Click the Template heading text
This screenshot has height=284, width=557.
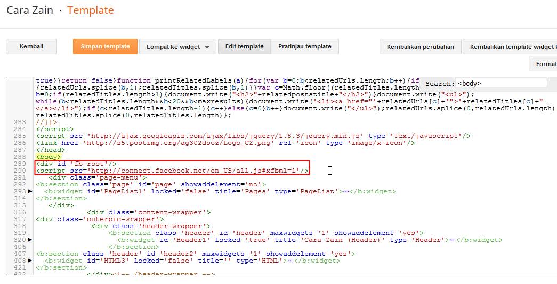pos(91,10)
